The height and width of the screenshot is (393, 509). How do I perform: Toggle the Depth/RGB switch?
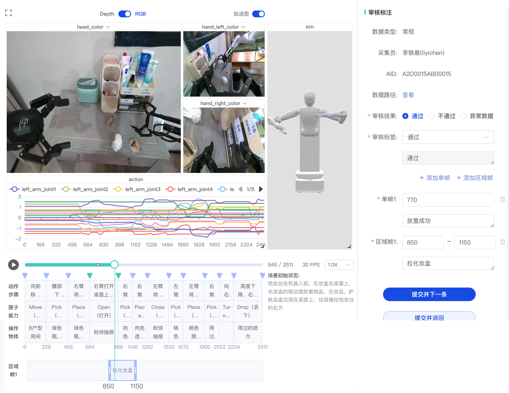[124, 14]
